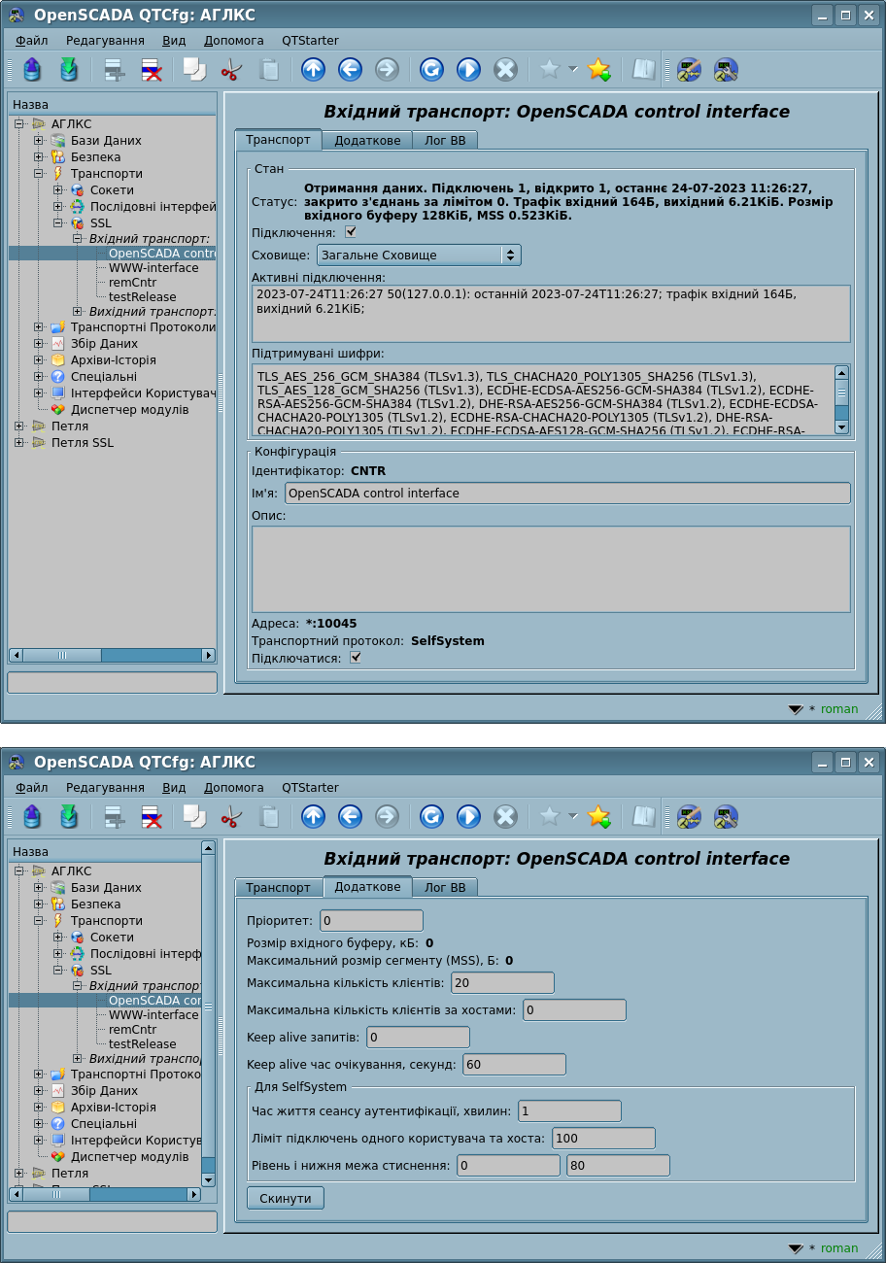Select WWW-interface in the top window tree
Viewport: 886px width, 1263px height.
coord(153,268)
